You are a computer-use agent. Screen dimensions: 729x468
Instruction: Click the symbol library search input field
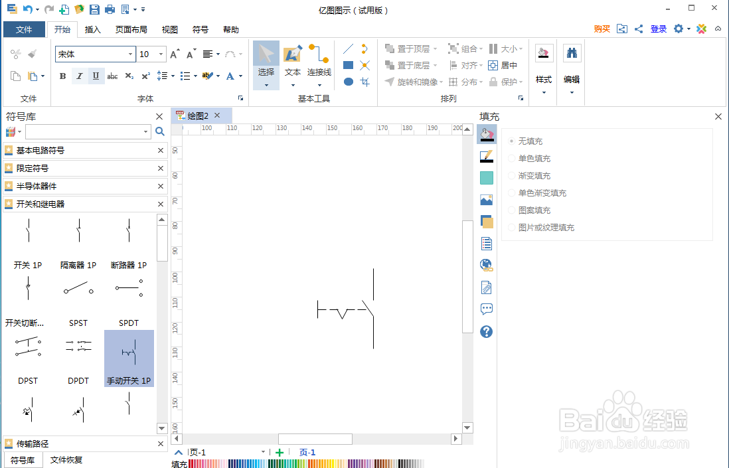84,132
